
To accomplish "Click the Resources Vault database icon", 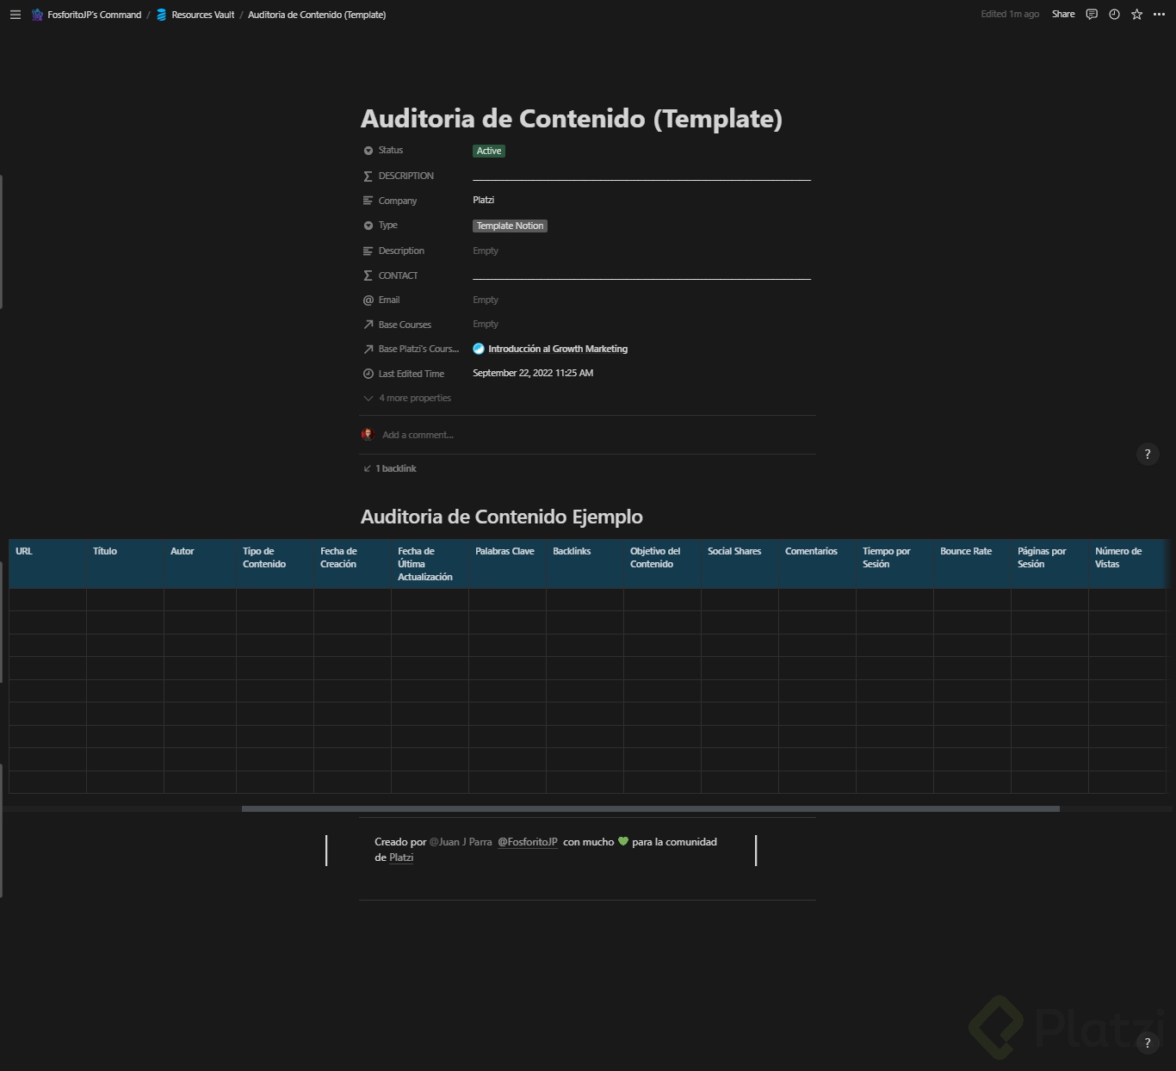I will click(x=161, y=15).
